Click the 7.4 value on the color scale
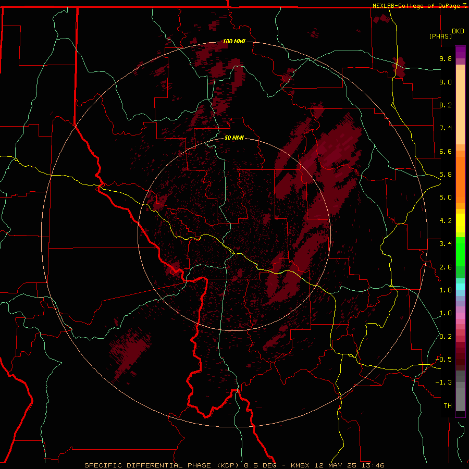The width and height of the screenshot is (469, 469). coord(446,128)
